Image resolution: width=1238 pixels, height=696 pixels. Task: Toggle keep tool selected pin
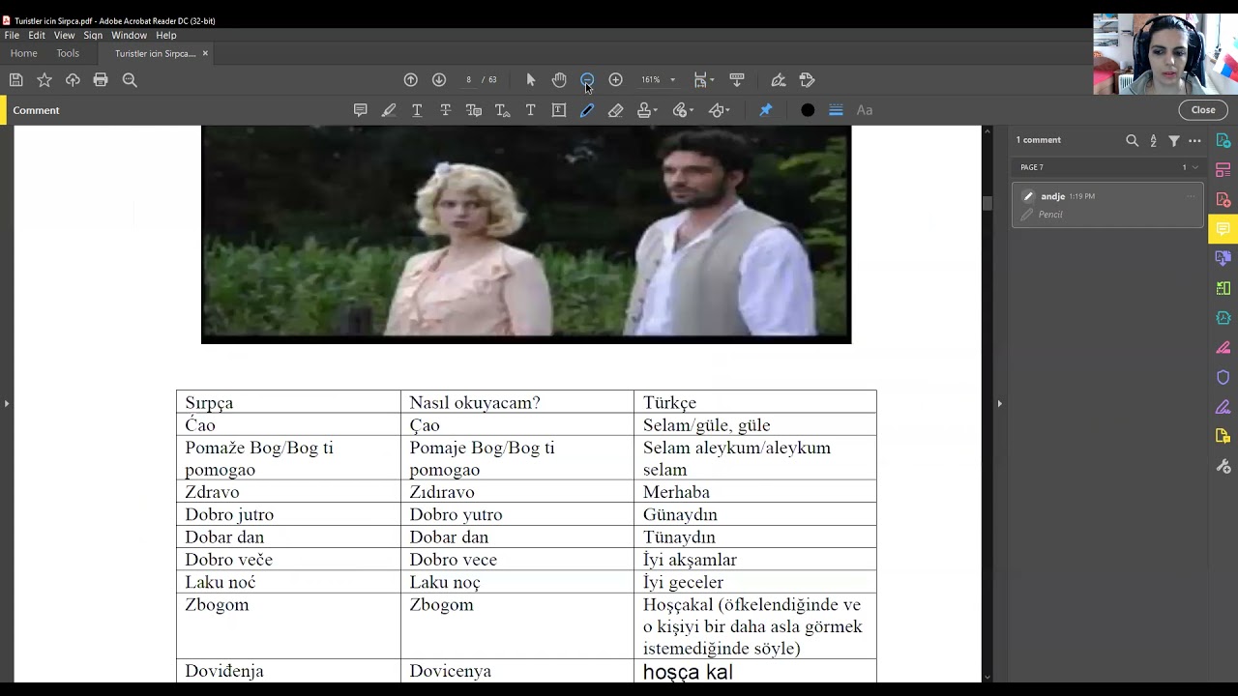pos(765,110)
